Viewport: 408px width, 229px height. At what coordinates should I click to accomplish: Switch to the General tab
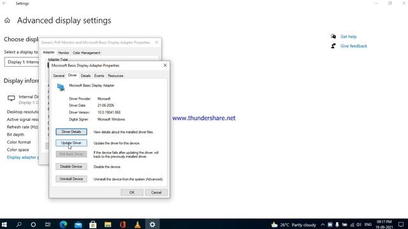click(x=59, y=76)
